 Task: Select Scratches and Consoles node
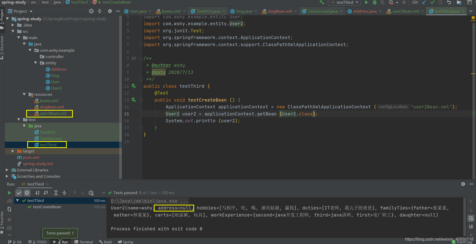point(36,176)
